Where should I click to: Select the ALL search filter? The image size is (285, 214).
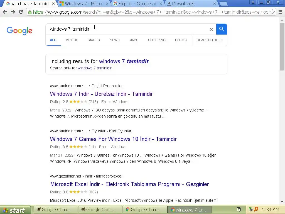click(x=53, y=40)
